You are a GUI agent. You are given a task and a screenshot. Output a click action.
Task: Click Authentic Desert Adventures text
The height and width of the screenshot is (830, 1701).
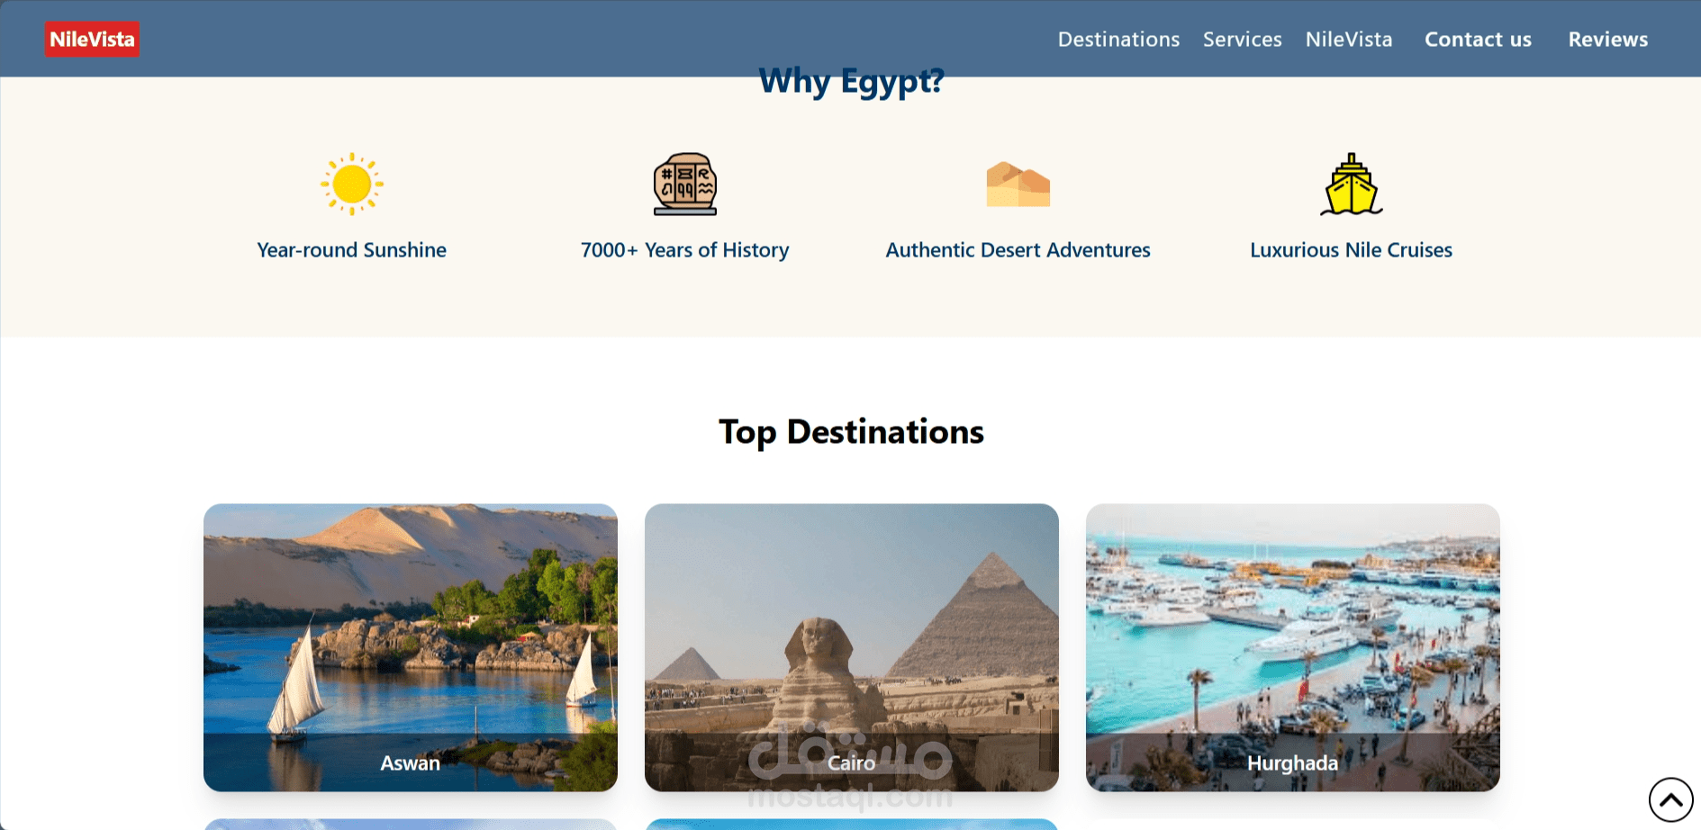pyautogui.click(x=1018, y=250)
